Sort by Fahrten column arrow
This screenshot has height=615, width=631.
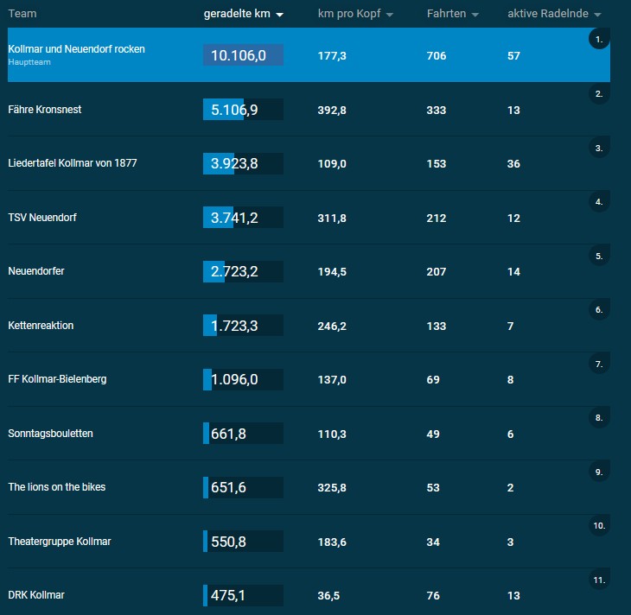tap(475, 15)
